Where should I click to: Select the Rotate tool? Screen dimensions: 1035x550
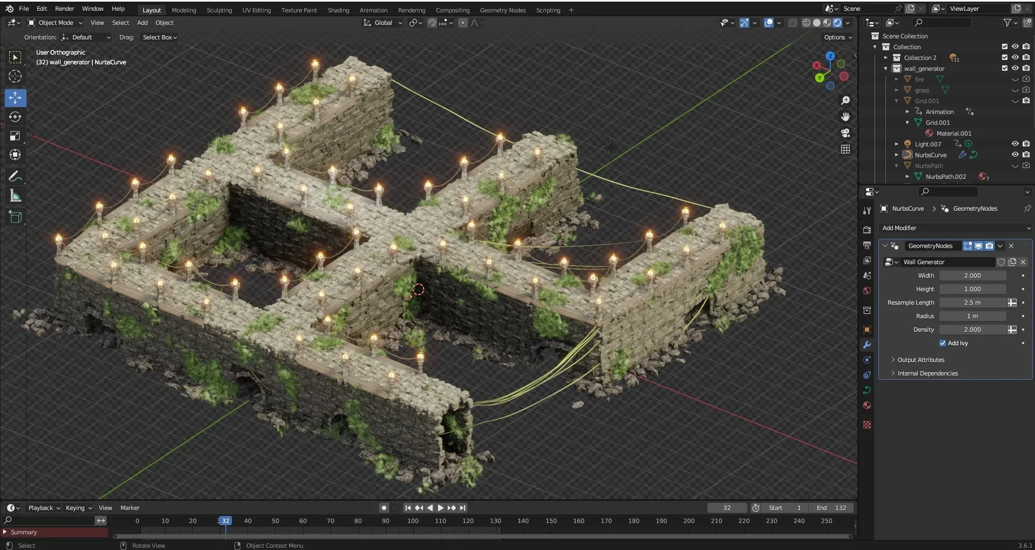(x=15, y=117)
